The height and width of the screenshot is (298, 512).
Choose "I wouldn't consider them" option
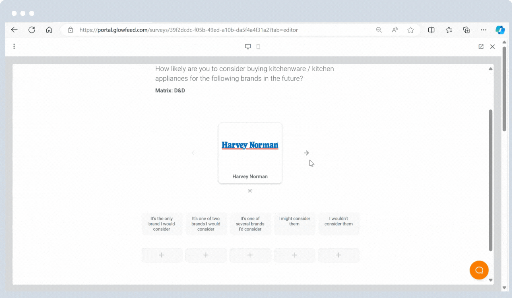coord(338,224)
